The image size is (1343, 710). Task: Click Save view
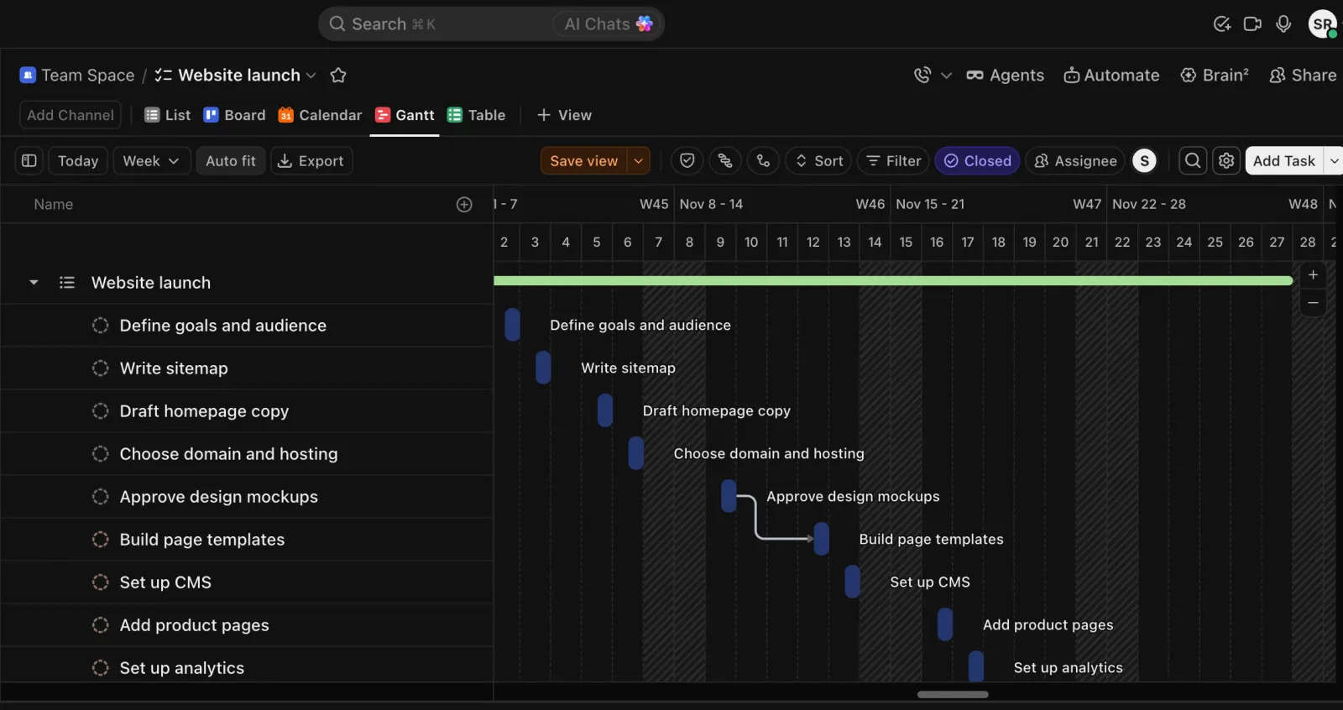pyautogui.click(x=584, y=160)
